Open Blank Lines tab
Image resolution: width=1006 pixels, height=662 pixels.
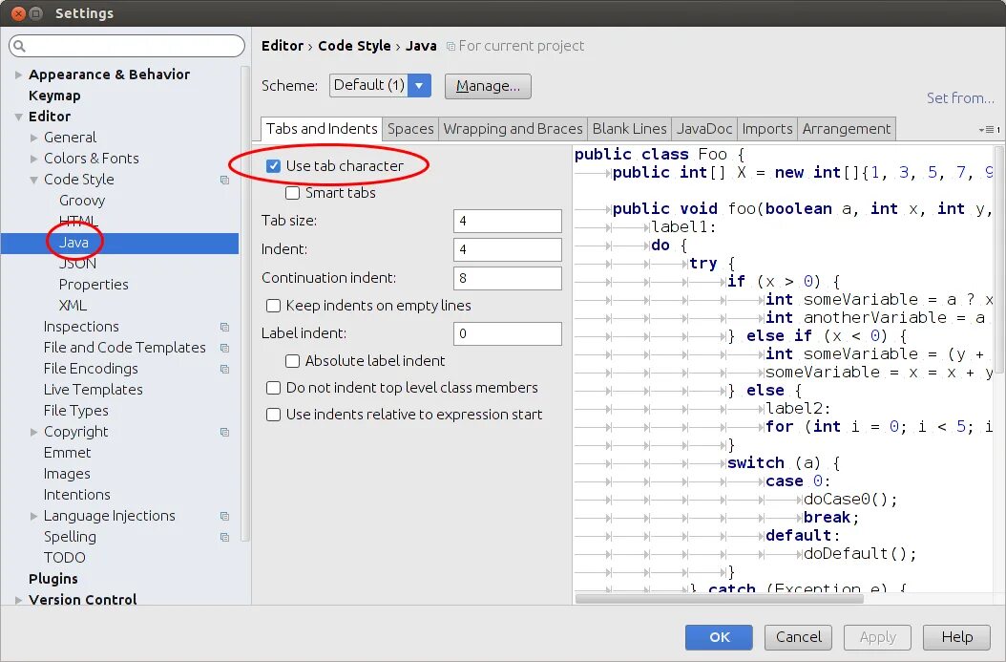[629, 129]
